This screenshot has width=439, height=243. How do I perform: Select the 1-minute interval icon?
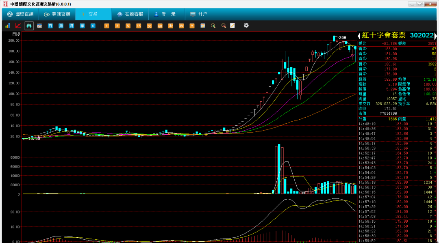coord(106,26)
